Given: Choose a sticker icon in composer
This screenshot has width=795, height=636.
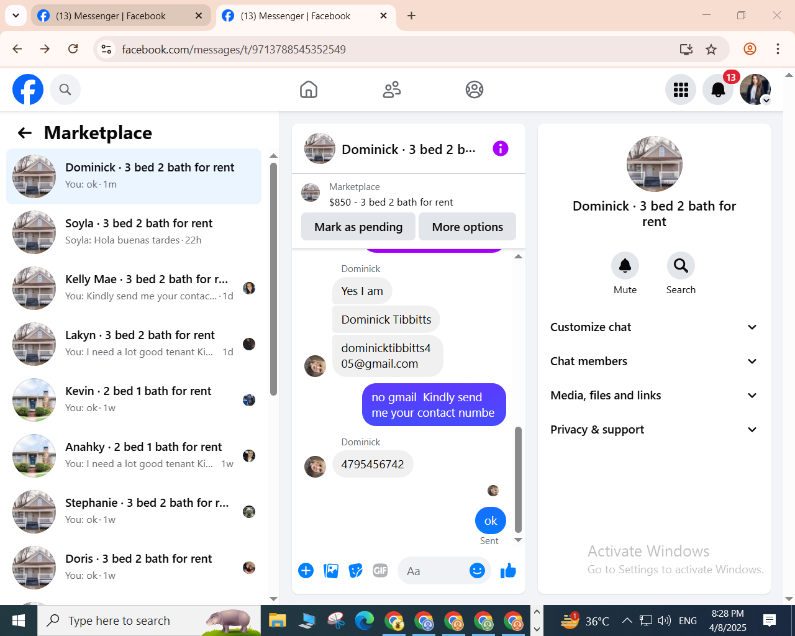Looking at the screenshot, I should (355, 571).
